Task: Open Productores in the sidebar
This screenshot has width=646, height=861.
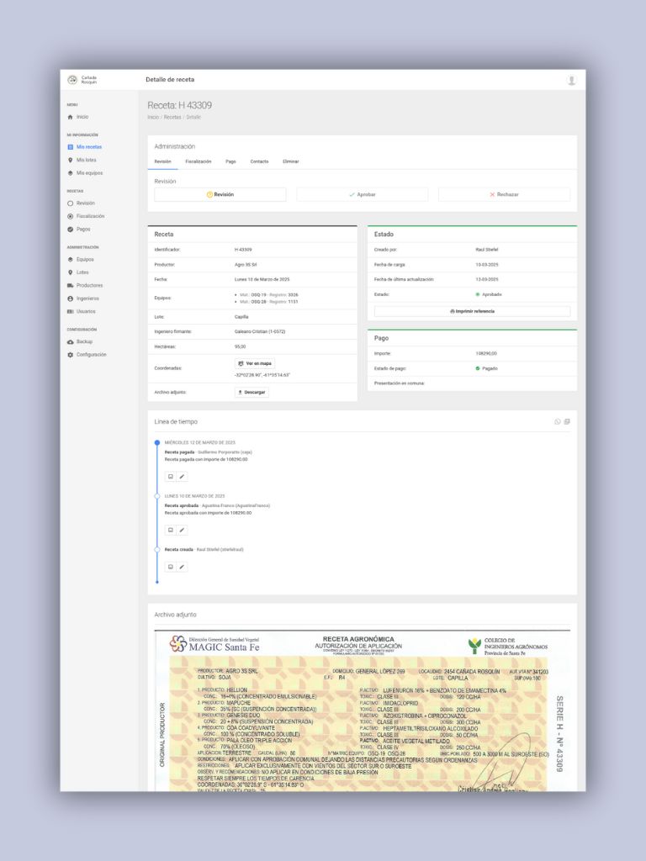Action: tap(89, 285)
